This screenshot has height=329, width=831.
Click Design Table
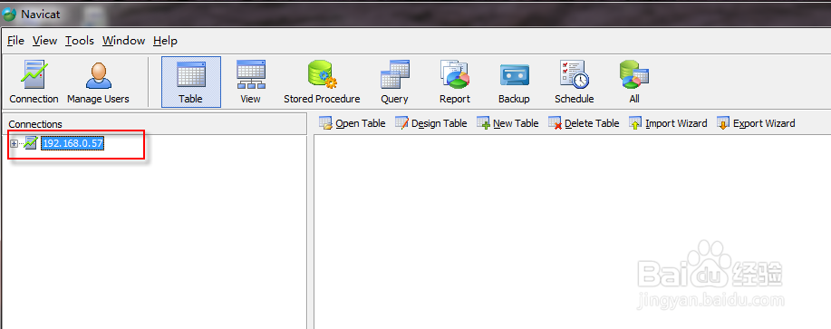coord(430,123)
